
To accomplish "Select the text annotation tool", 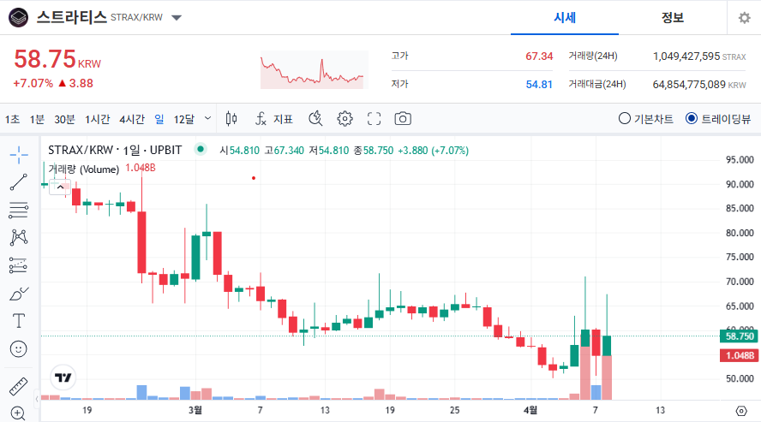I will 19,321.
